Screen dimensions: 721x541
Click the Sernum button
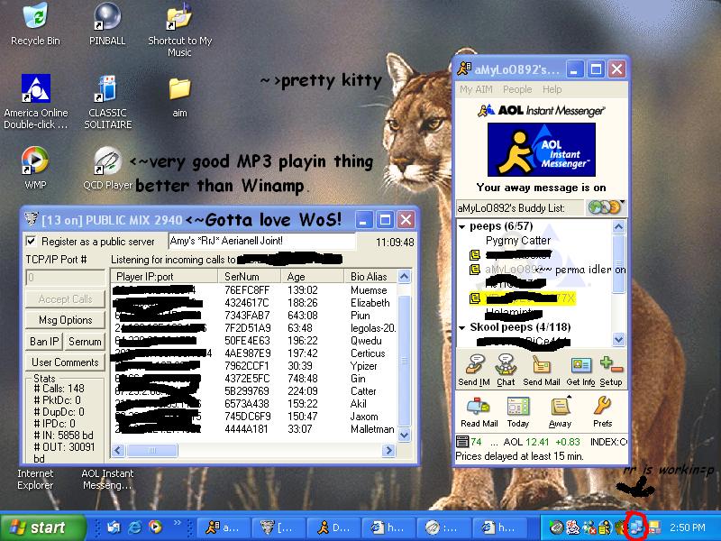click(85, 342)
